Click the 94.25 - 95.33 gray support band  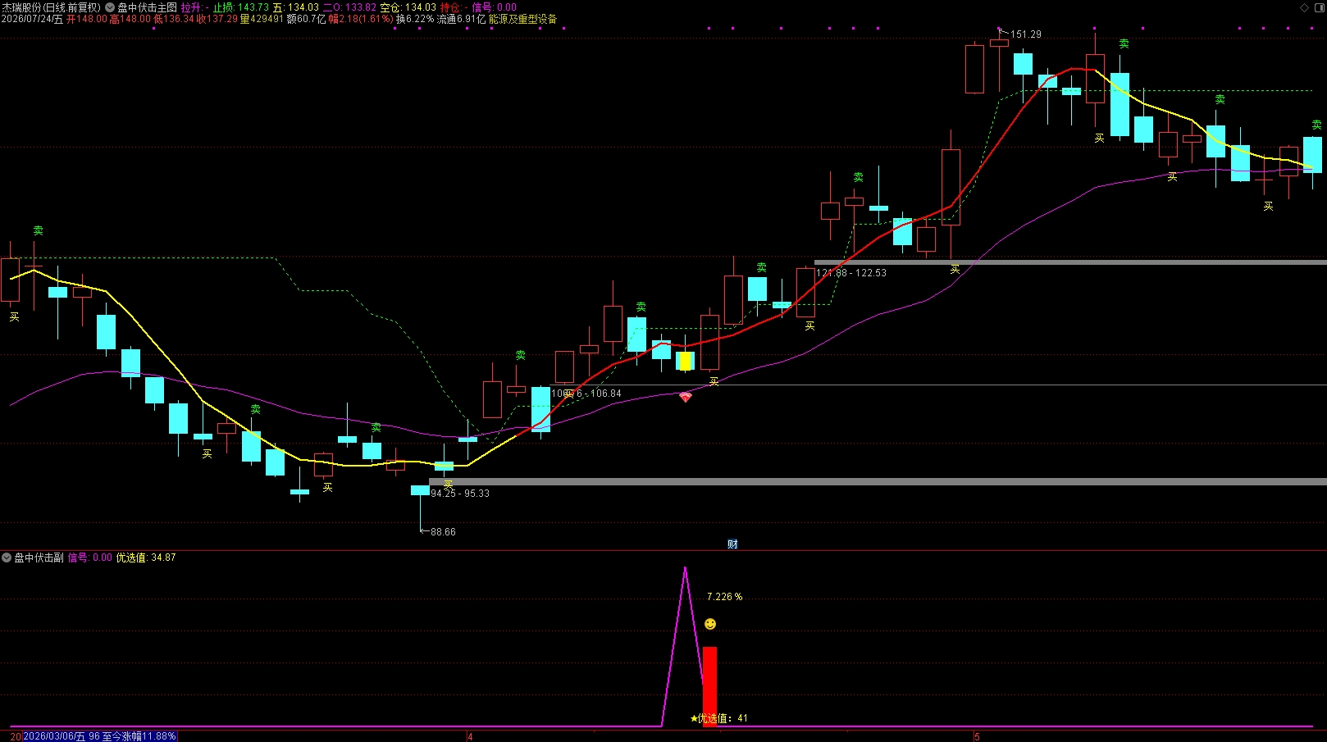(x=878, y=481)
